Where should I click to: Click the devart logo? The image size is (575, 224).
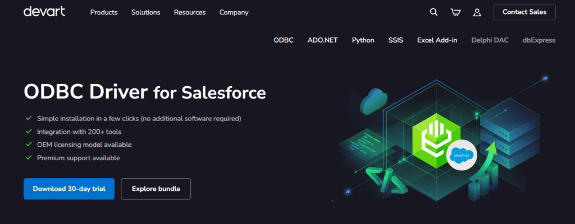tap(44, 12)
